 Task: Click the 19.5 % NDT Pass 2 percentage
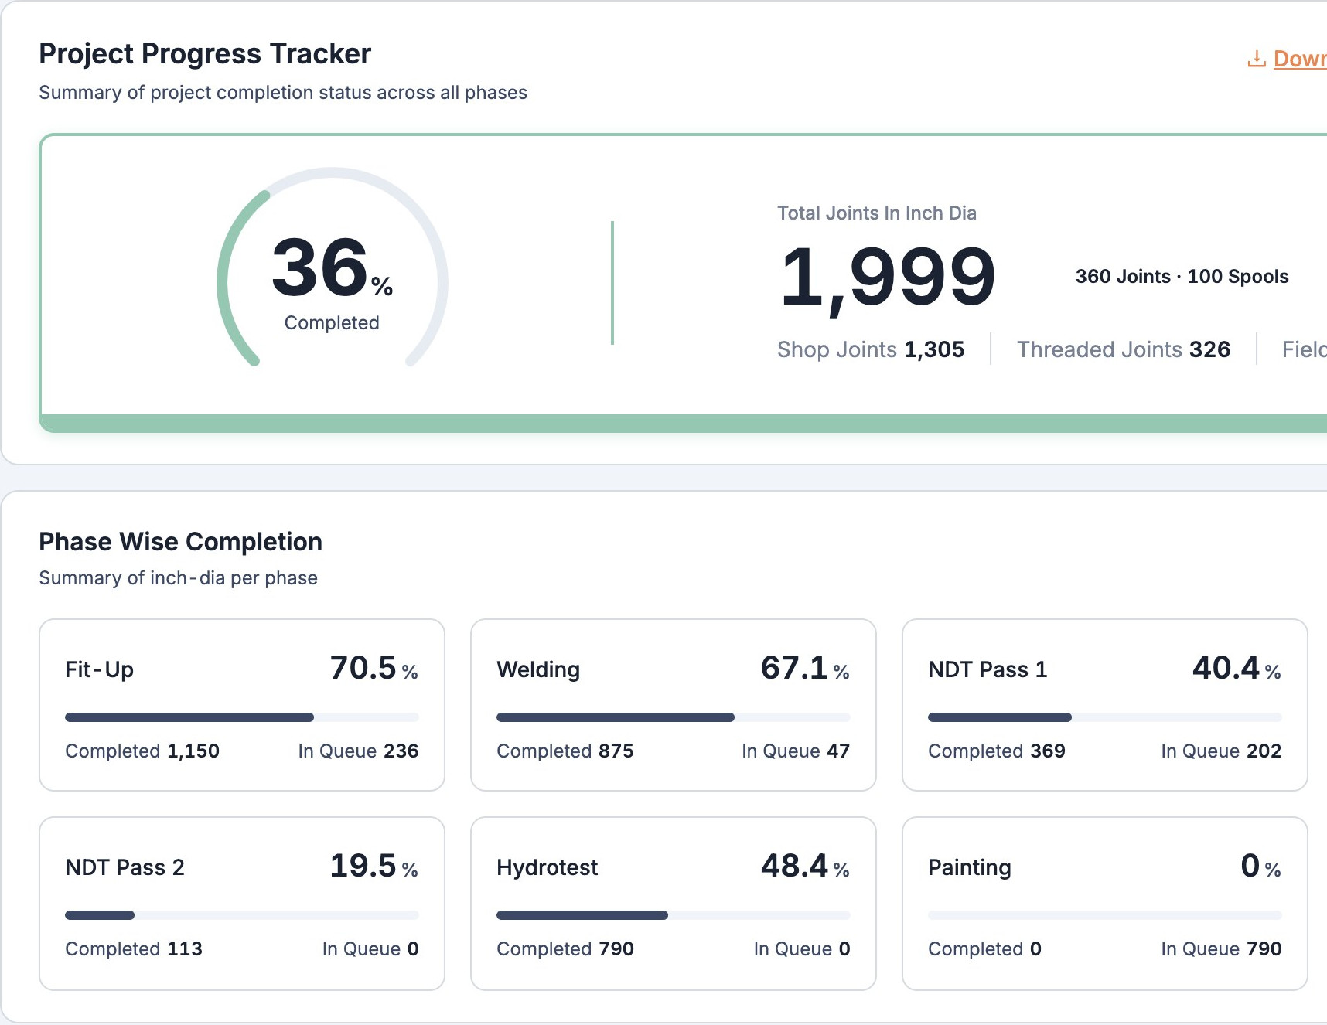point(374,866)
